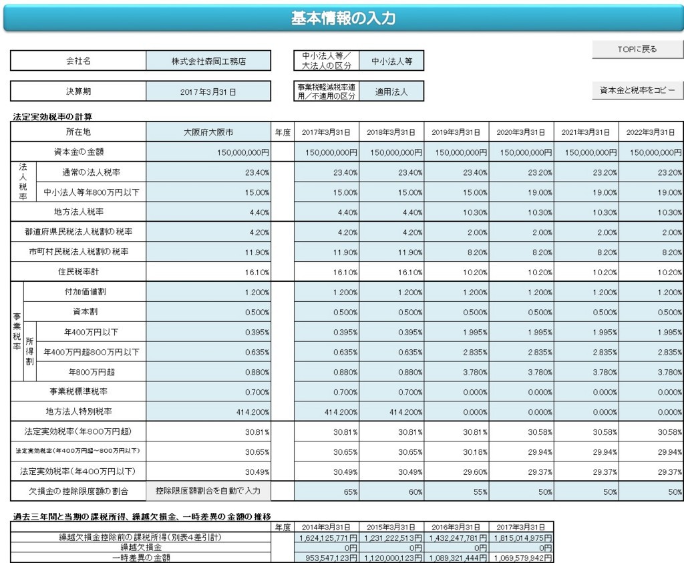The image size is (684, 563).
Task: Click the 2016年3月31日 column header
Action: pyautogui.click(x=456, y=527)
